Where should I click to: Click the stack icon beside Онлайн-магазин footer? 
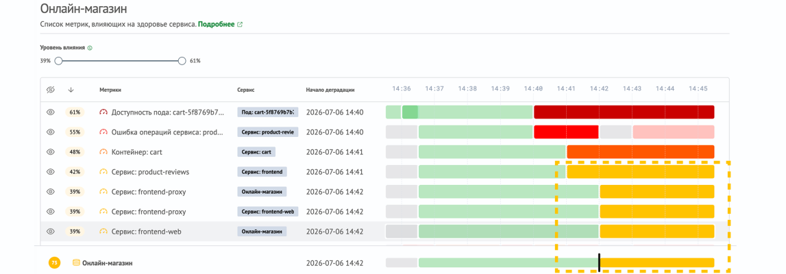76,262
